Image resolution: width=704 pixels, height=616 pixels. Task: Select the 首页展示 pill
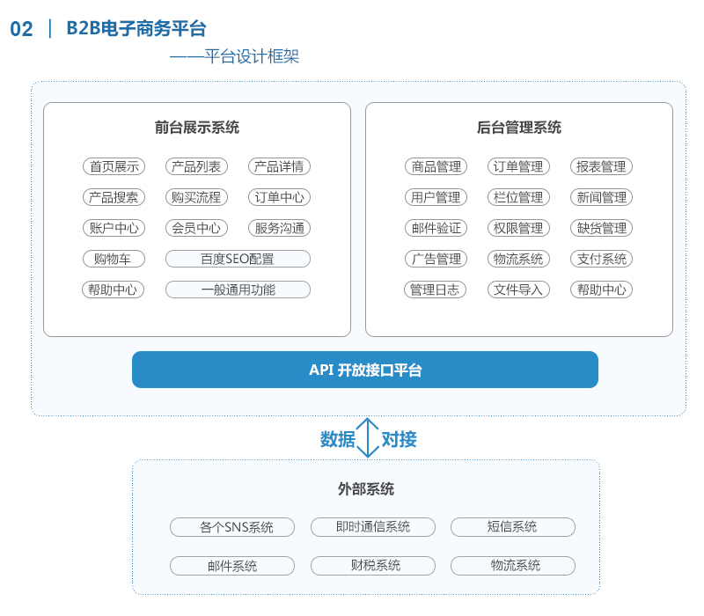click(x=114, y=166)
